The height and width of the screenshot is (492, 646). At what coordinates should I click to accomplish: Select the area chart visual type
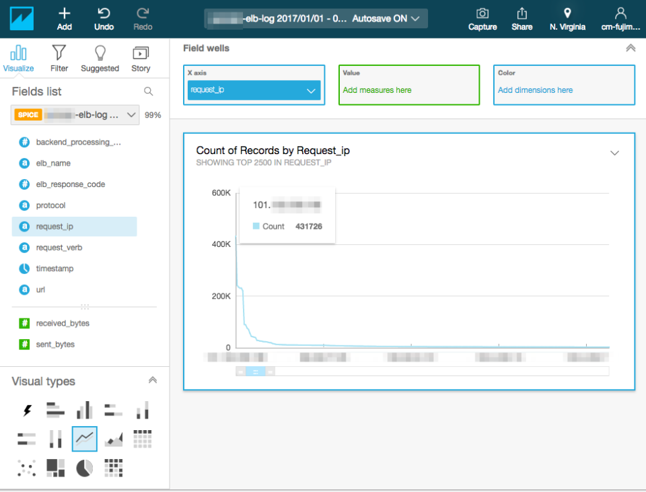pyautogui.click(x=113, y=439)
